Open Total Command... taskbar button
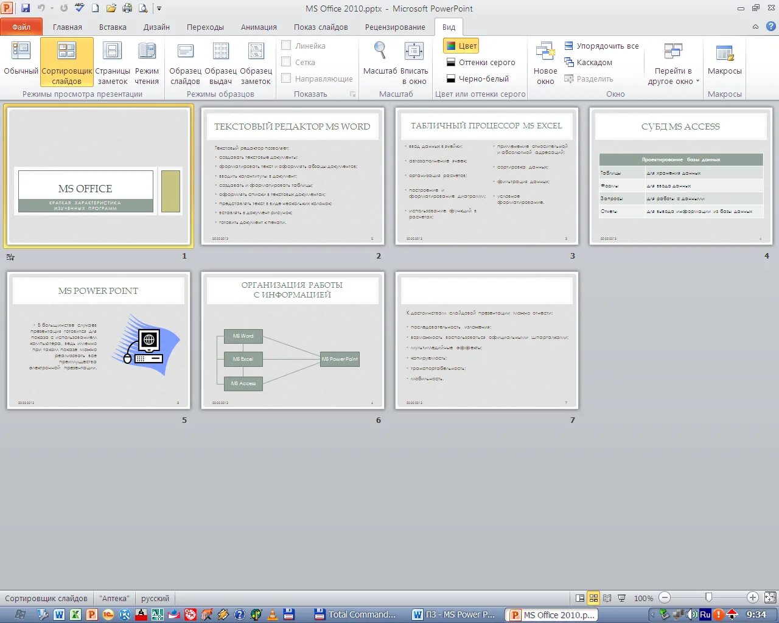 (x=355, y=614)
